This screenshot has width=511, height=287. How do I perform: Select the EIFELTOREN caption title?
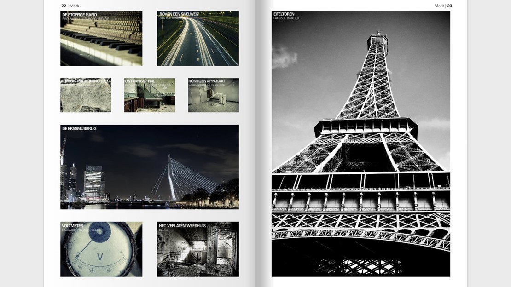[x=284, y=14]
